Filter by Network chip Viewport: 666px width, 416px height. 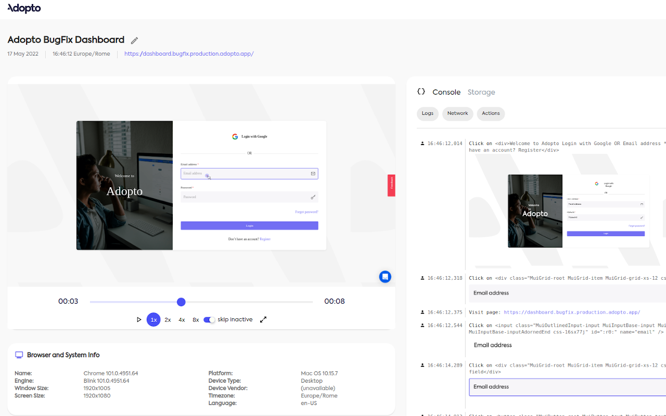point(457,113)
